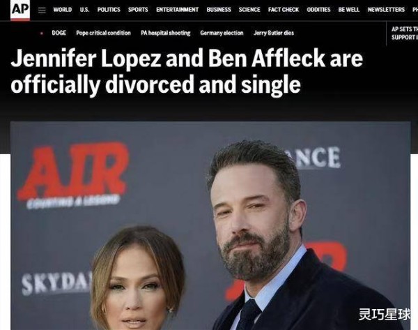Image resolution: width=418 pixels, height=330 pixels.
Task: Open the Entertainment section
Action: coord(177,10)
